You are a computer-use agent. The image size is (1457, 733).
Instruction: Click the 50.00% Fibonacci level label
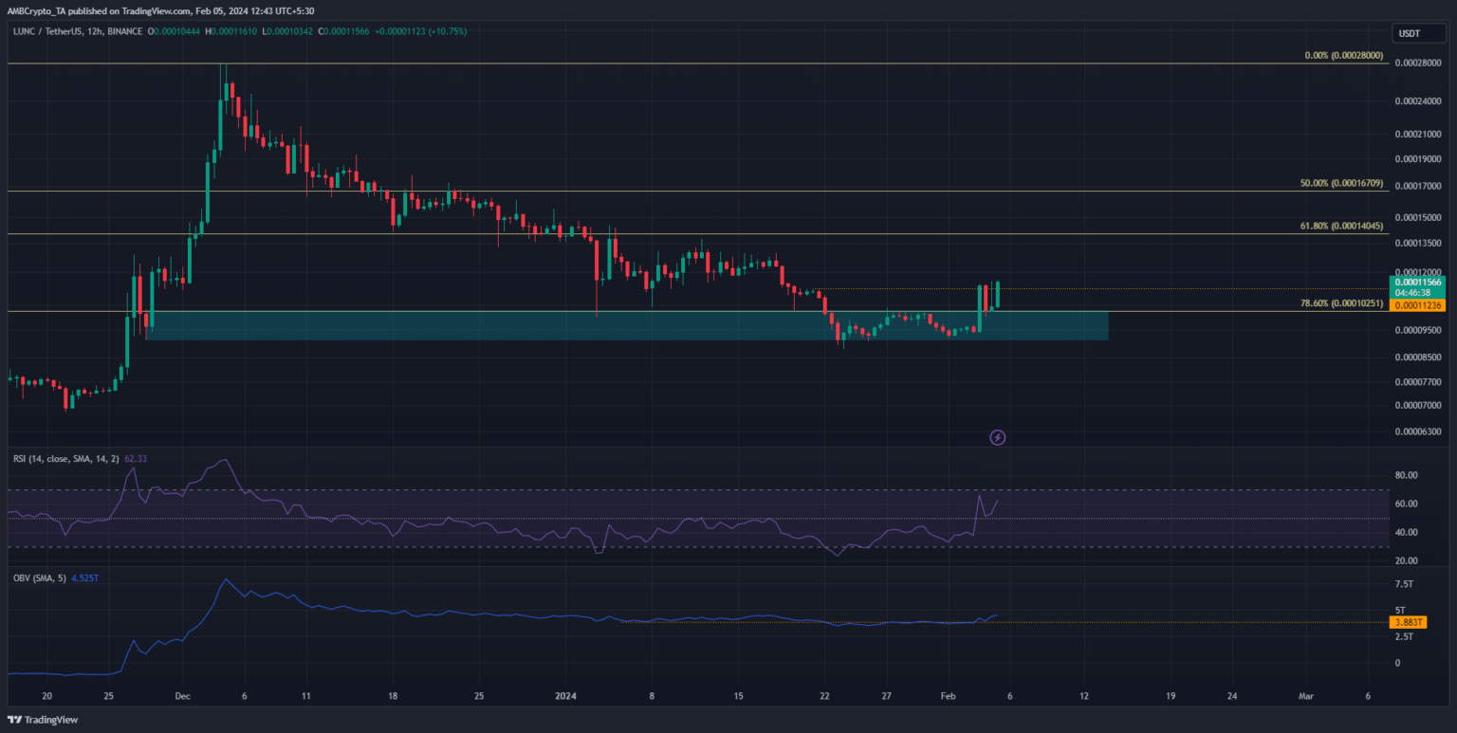(1343, 184)
